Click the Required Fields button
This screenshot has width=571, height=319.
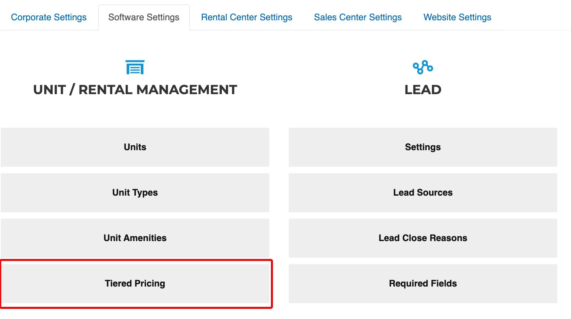point(423,284)
